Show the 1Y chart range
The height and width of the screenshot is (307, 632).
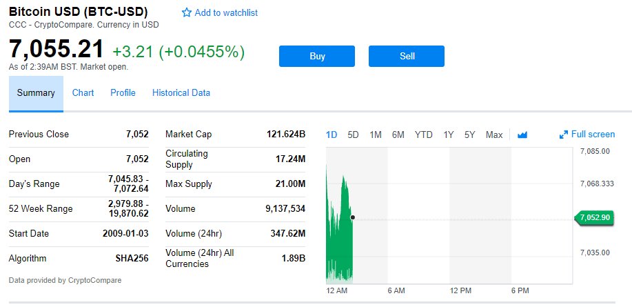click(449, 135)
